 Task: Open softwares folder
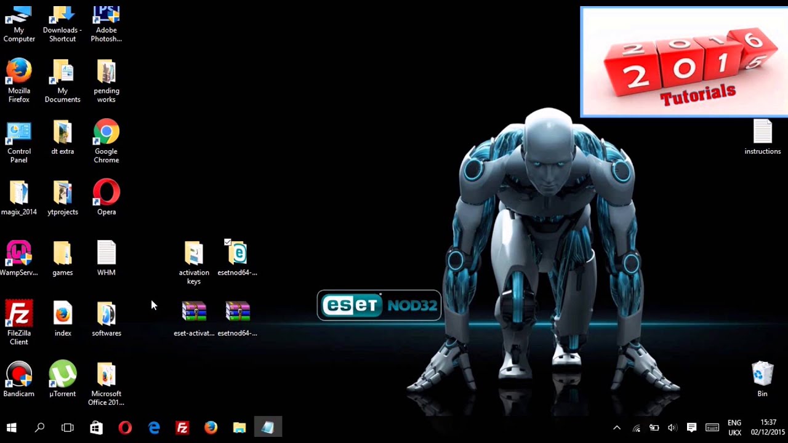pyautogui.click(x=107, y=319)
